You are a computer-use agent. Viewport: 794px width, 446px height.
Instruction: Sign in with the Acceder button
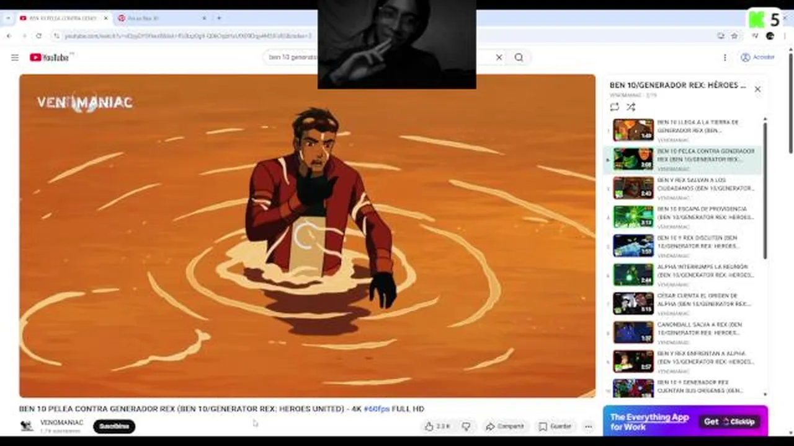click(x=757, y=57)
